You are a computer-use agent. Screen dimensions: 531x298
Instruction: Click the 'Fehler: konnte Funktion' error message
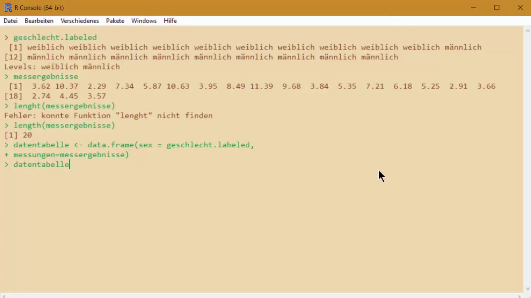[108, 115]
